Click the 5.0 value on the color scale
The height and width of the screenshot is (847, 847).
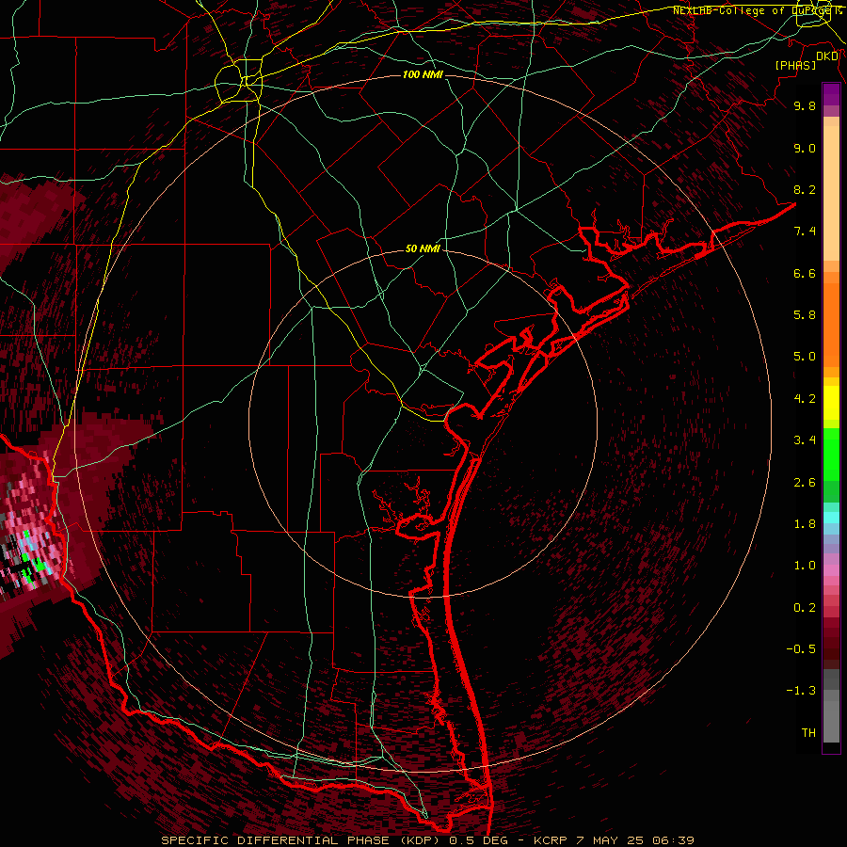pyautogui.click(x=805, y=357)
